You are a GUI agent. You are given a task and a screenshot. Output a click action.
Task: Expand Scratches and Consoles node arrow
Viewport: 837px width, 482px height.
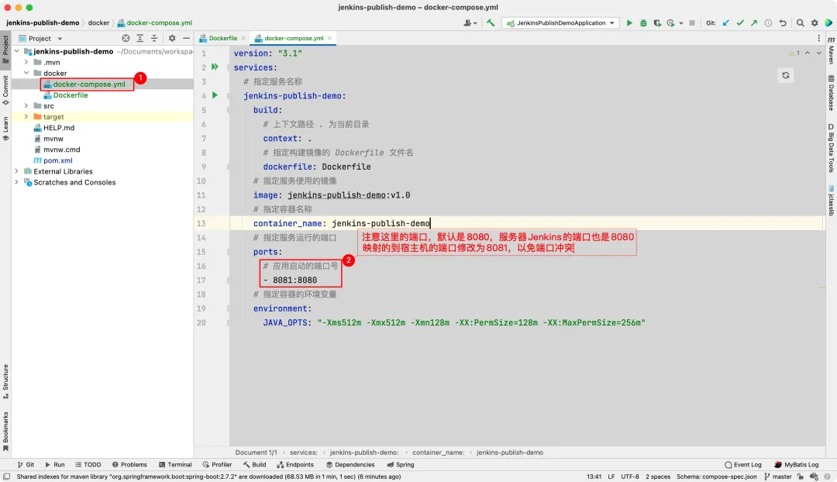[x=16, y=182]
